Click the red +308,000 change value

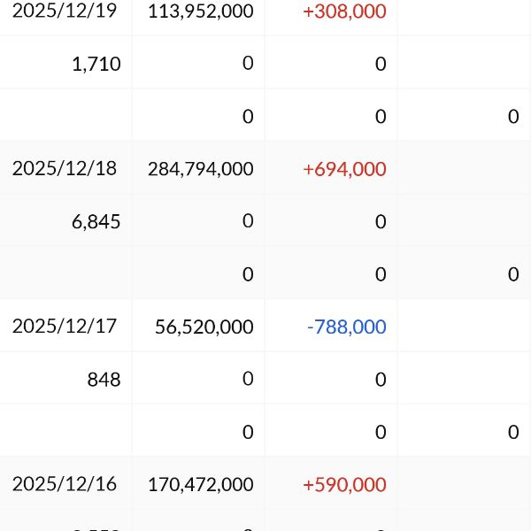coord(344,12)
